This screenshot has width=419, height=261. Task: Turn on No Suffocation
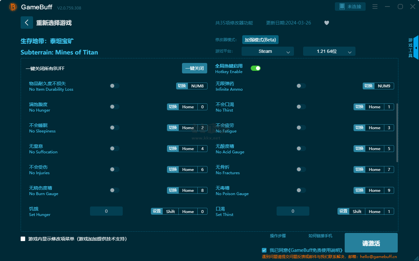click(114, 148)
